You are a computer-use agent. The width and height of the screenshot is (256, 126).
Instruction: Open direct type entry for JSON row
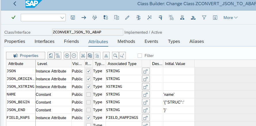146,71
